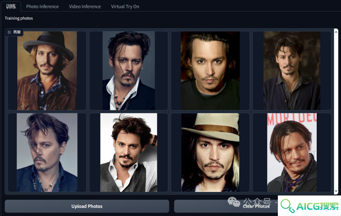Select photo with white shirt and dark blazer

click(129, 71)
